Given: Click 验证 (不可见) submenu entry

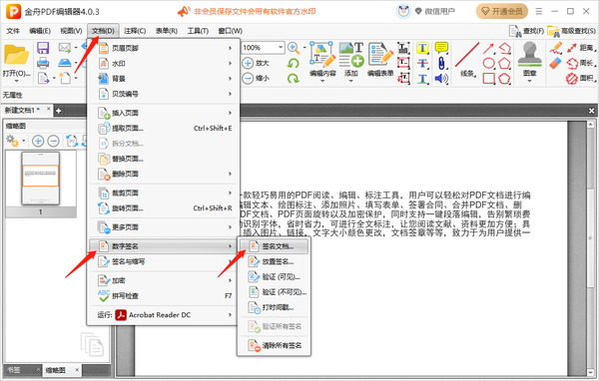Looking at the screenshot, I should [274, 292].
